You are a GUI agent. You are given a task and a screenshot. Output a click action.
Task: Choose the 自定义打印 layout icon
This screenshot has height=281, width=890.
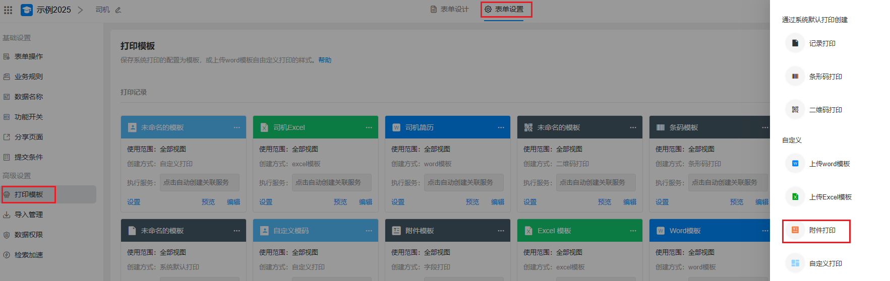click(795, 263)
